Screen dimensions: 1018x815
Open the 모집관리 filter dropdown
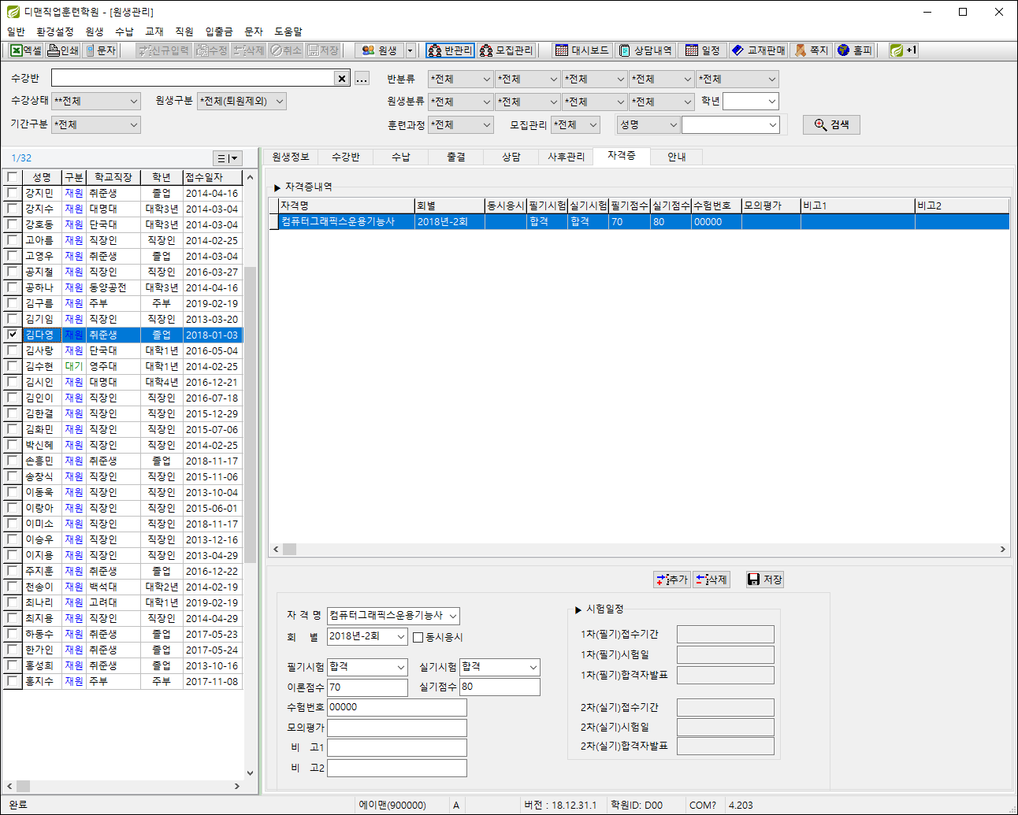pos(575,125)
